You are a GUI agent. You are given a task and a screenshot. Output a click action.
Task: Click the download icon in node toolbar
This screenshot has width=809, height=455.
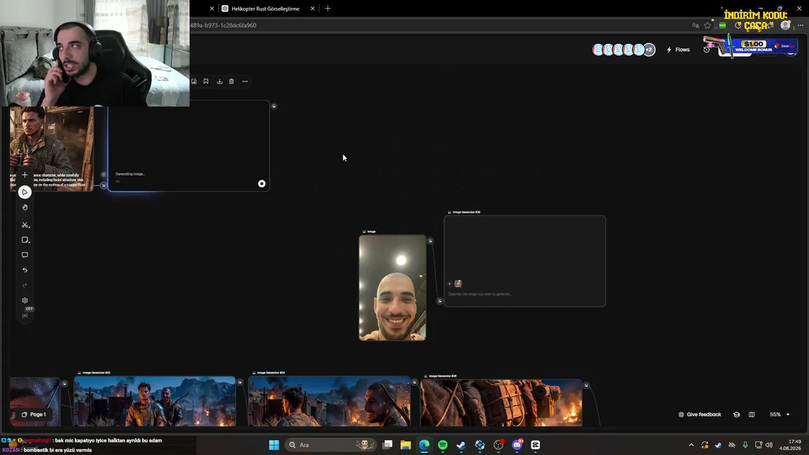click(219, 82)
